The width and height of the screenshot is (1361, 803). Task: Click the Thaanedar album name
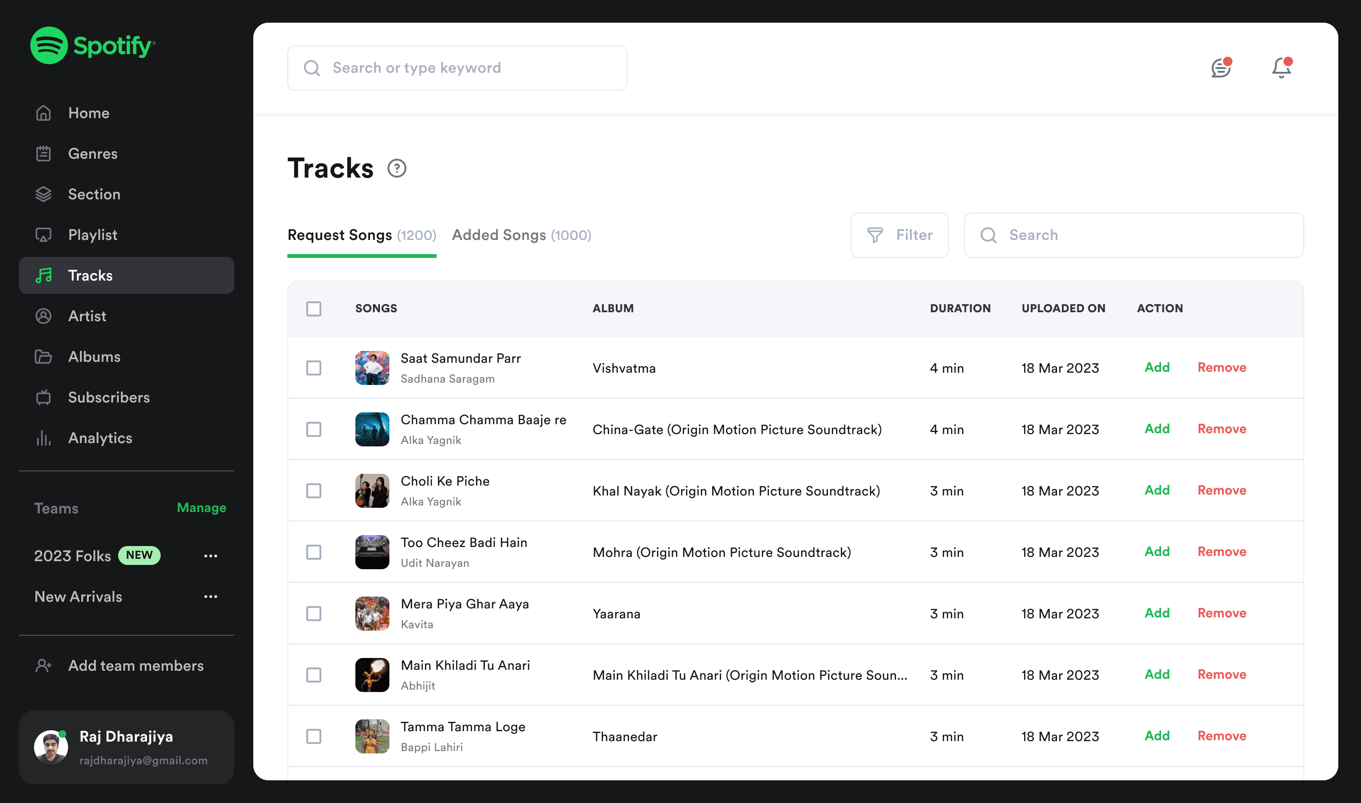coord(625,736)
